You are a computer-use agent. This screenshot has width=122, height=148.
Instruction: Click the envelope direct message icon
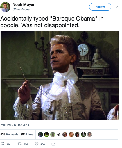tap(53, 144)
